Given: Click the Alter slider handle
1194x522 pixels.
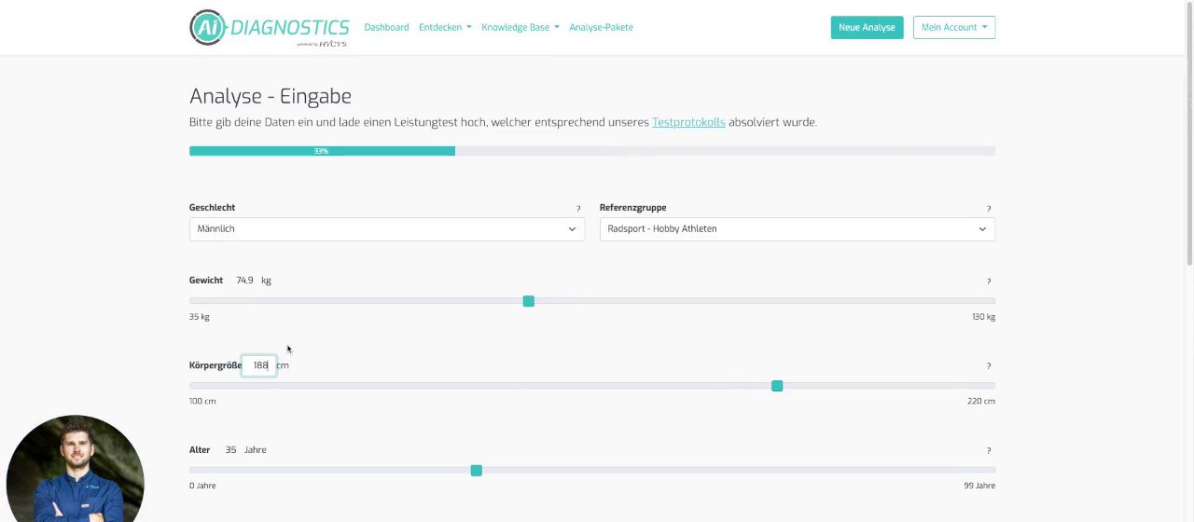Looking at the screenshot, I should coord(477,471).
